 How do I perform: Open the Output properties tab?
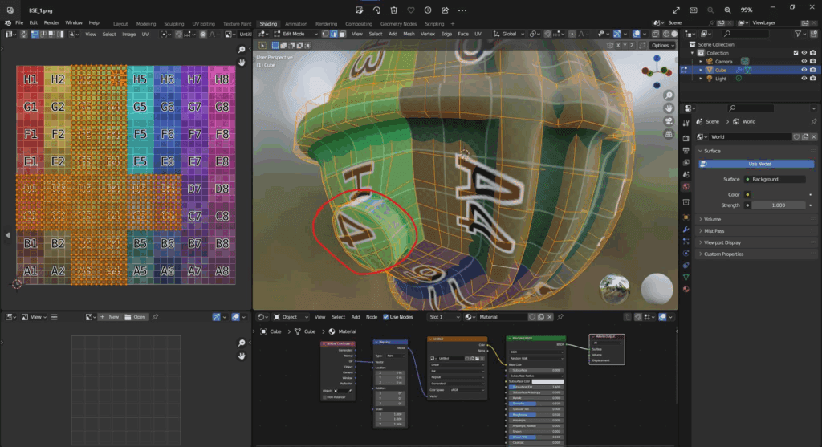pyautogui.click(x=686, y=150)
